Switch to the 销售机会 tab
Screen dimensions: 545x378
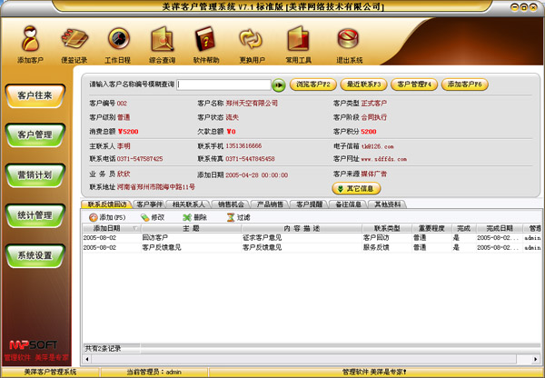coord(234,204)
